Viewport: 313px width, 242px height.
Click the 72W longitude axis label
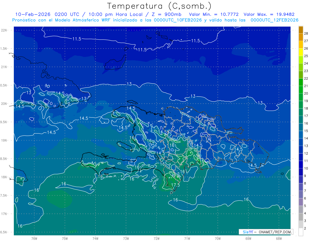click(x=156, y=238)
